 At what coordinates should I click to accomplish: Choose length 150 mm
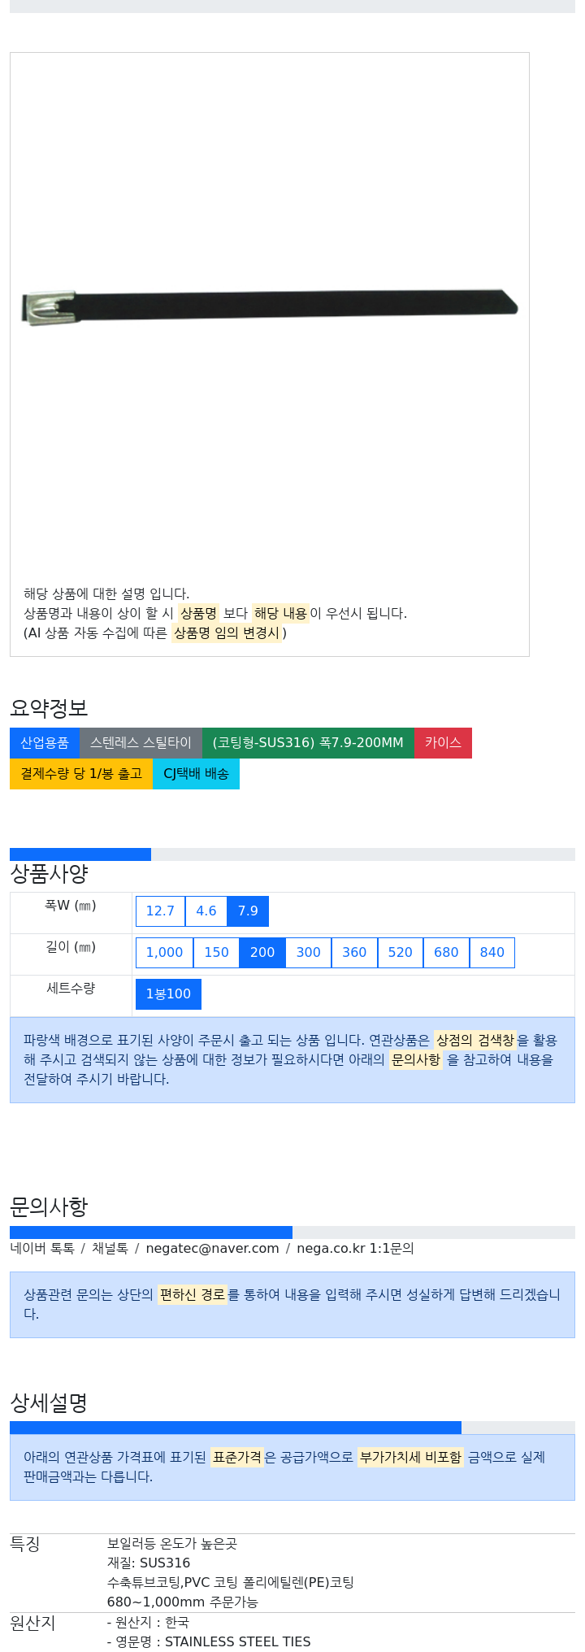click(x=216, y=952)
